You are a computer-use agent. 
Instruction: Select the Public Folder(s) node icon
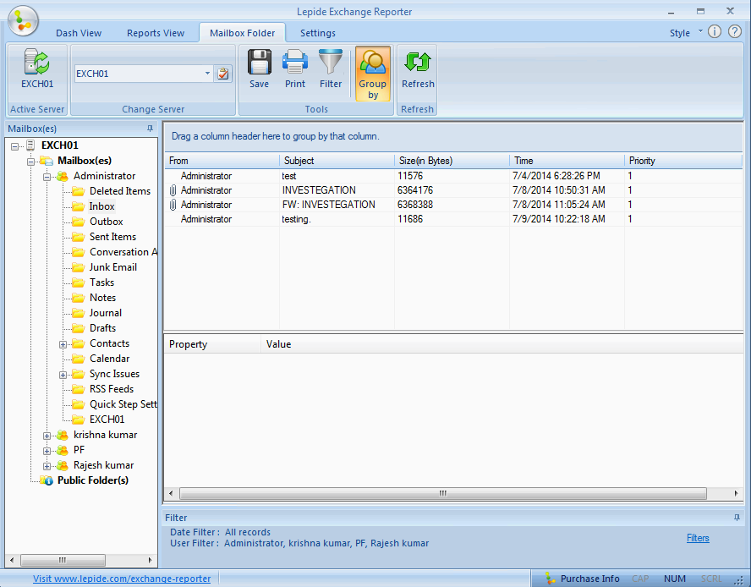(x=47, y=480)
